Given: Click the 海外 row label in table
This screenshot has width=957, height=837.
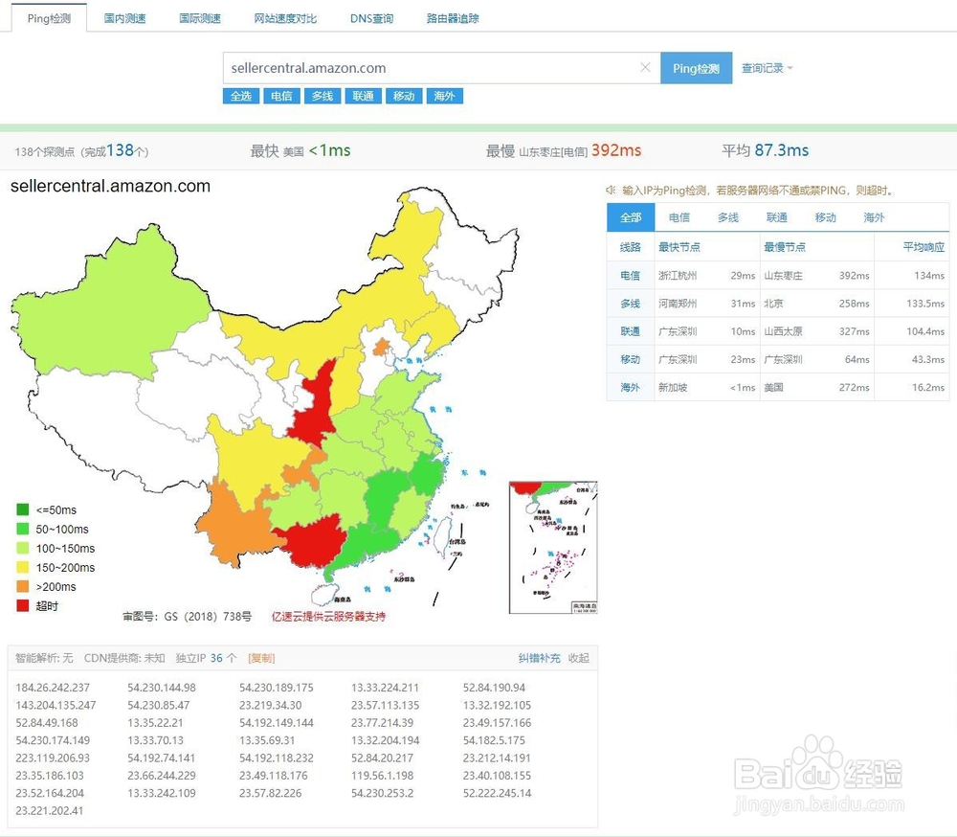Looking at the screenshot, I should pyautogui.click(x=631, y=387).
